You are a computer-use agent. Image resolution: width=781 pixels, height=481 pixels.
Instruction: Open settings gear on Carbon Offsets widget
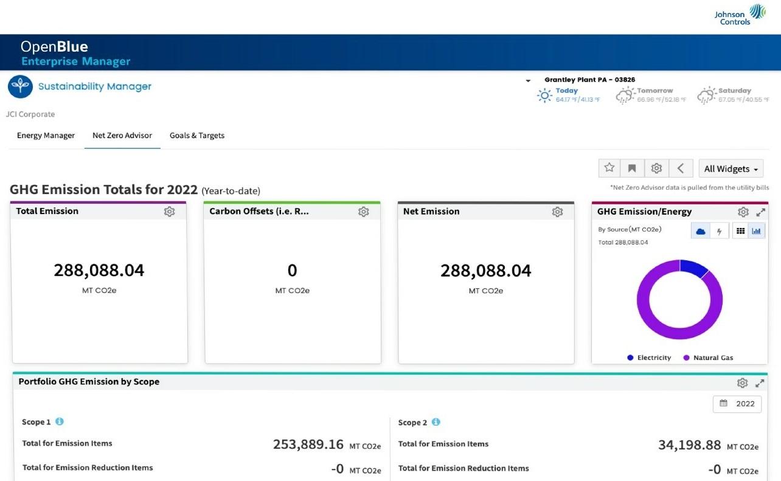point(363,212)
